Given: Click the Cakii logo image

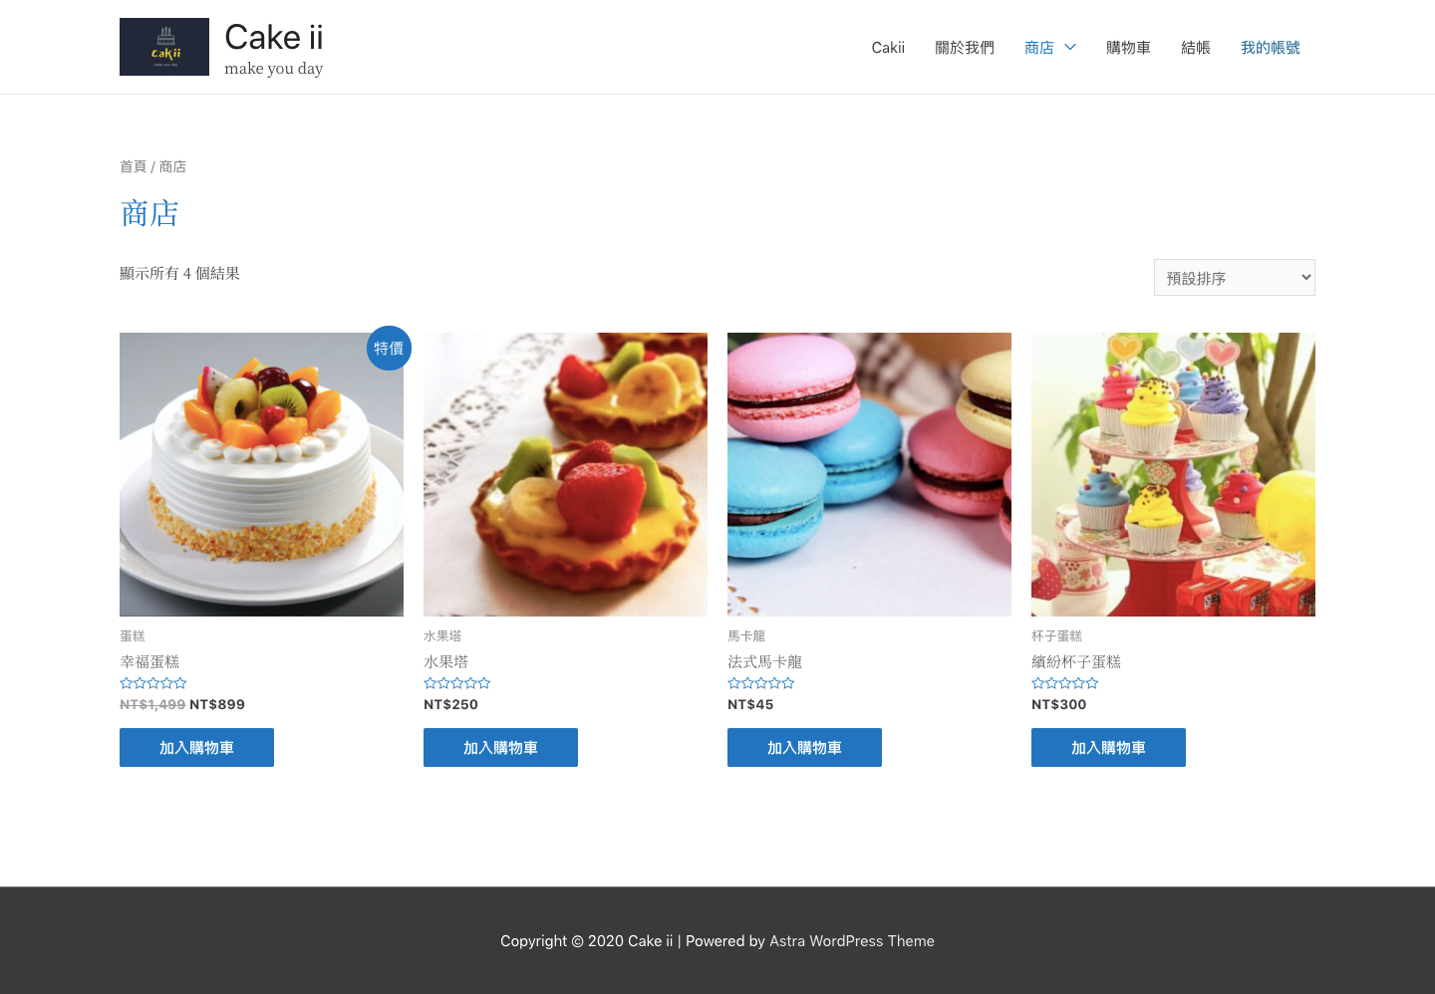Looking at the screenshot, I should tap(164, 47).
